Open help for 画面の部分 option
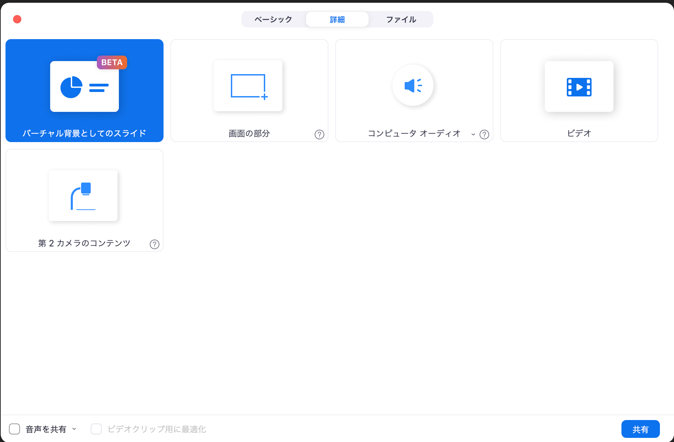This screenshot has width=674, height=442. pos(319,135)
